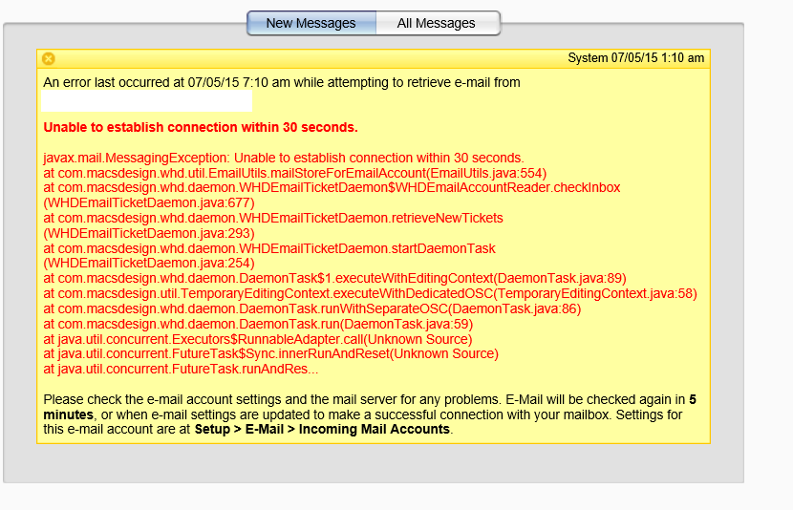Click the DaemonTask$1.executeWithEditingContext(DaemonTask.java:89) line
793x510 pixels.
point(334,279)
